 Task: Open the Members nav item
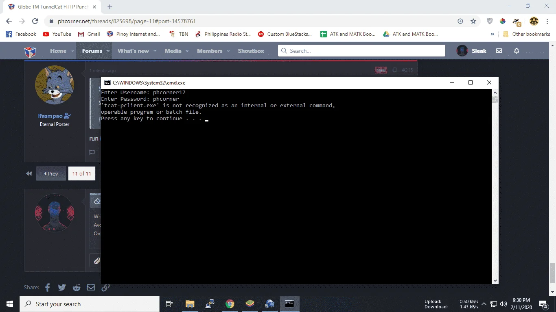[210, 51]
